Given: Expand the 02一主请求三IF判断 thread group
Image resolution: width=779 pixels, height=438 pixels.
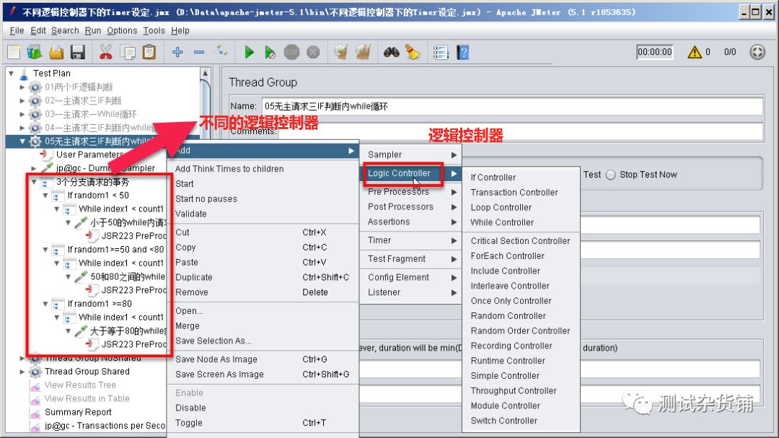Looking at the screenshot, I should click(22, 100).
